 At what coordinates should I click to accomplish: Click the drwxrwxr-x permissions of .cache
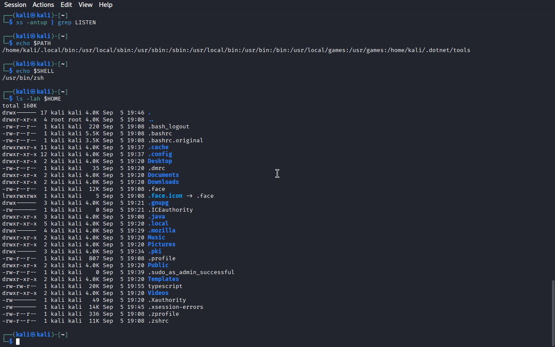click(x=20, y=147)
